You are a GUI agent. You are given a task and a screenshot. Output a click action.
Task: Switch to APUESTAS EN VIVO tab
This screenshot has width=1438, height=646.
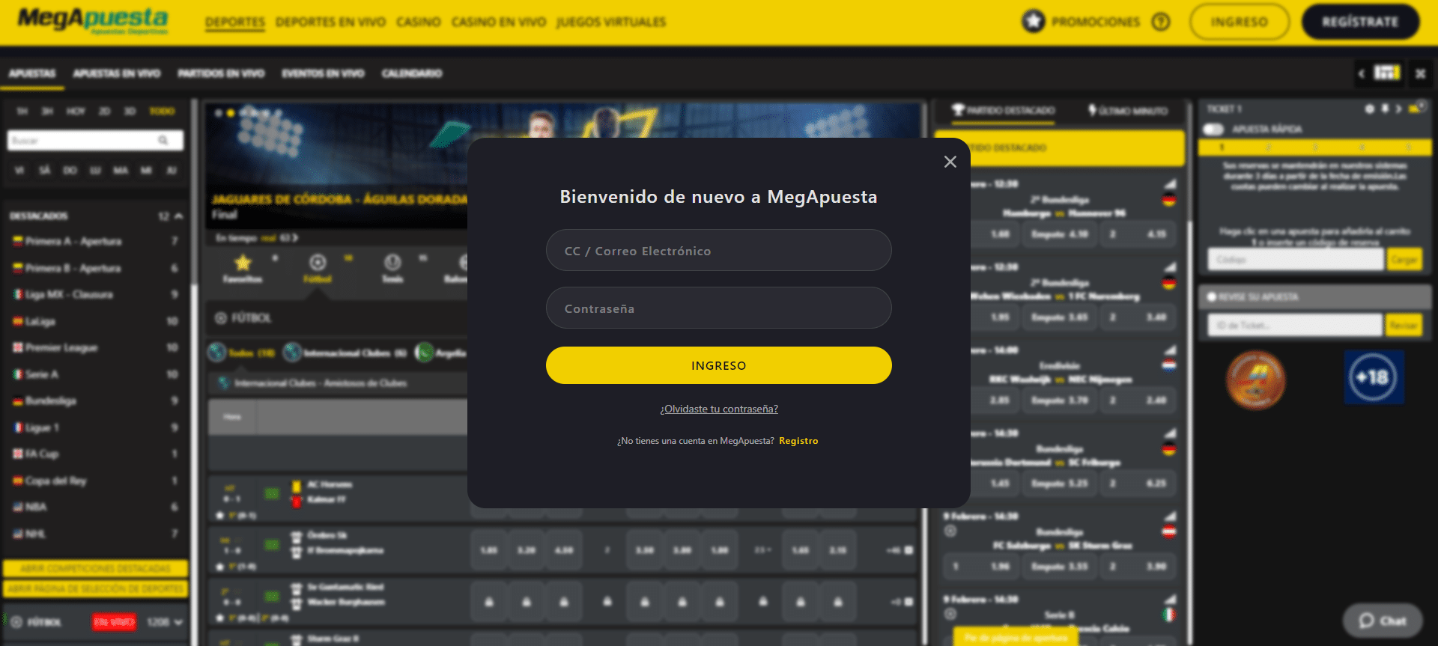click(x=117, y=73)
